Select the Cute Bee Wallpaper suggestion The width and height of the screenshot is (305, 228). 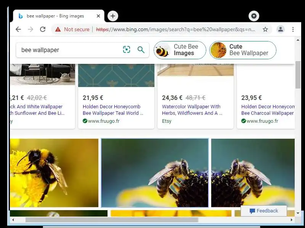click(243, 50)
